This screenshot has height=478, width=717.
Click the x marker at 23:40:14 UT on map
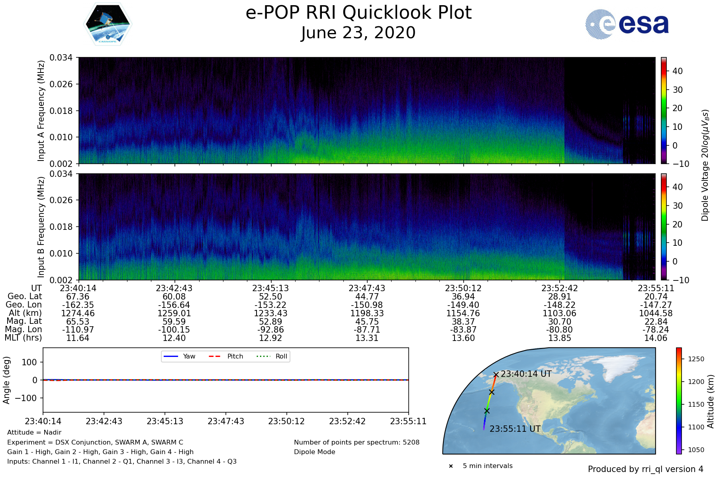(x=496, y=374)
